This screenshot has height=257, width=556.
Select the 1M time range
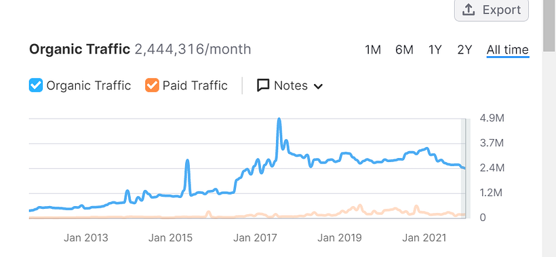click(373, 50)
